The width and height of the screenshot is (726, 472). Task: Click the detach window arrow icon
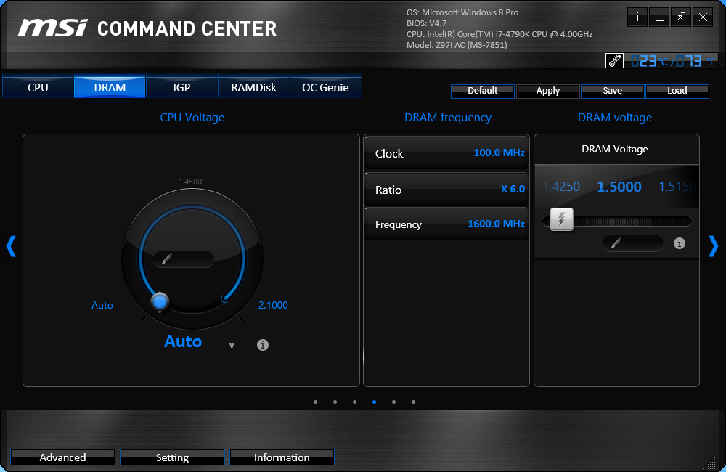click(x=681, y=17)
